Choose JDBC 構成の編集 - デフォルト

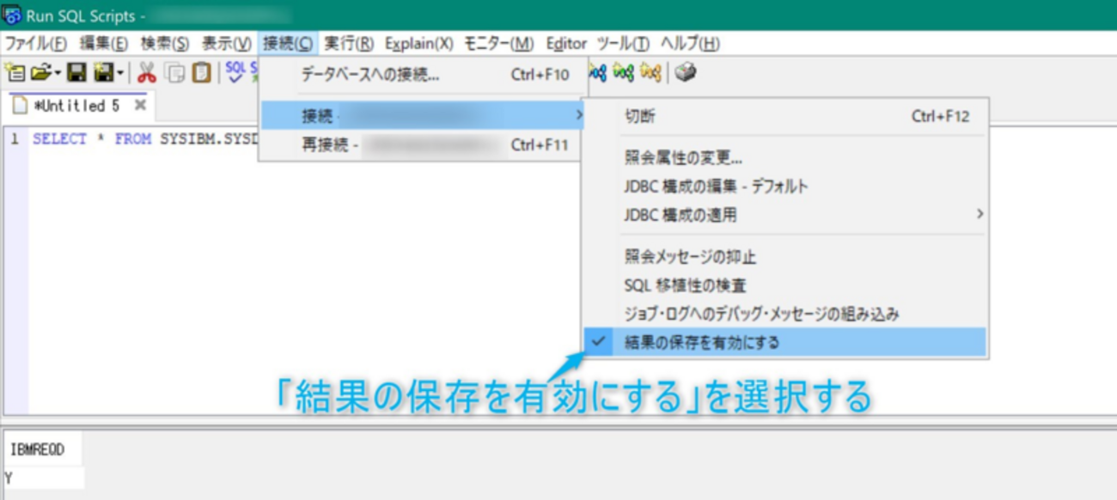784,186
